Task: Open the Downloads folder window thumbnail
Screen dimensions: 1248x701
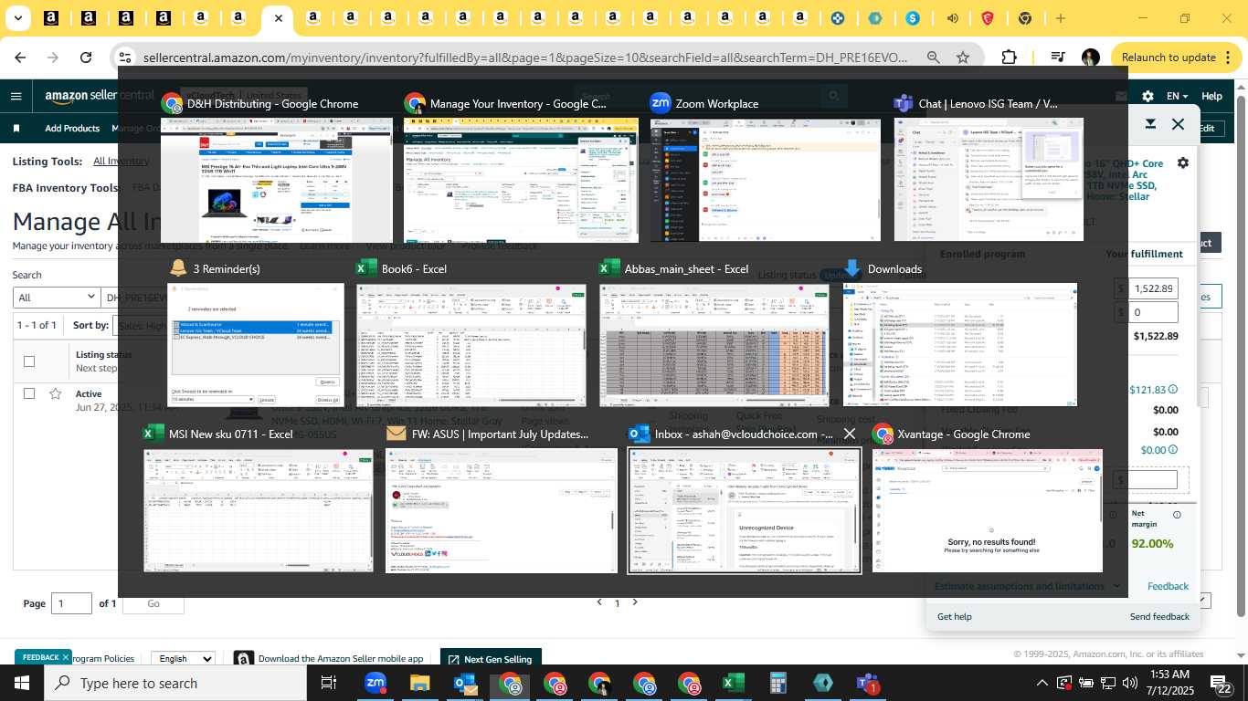Action: click(960, 345)
